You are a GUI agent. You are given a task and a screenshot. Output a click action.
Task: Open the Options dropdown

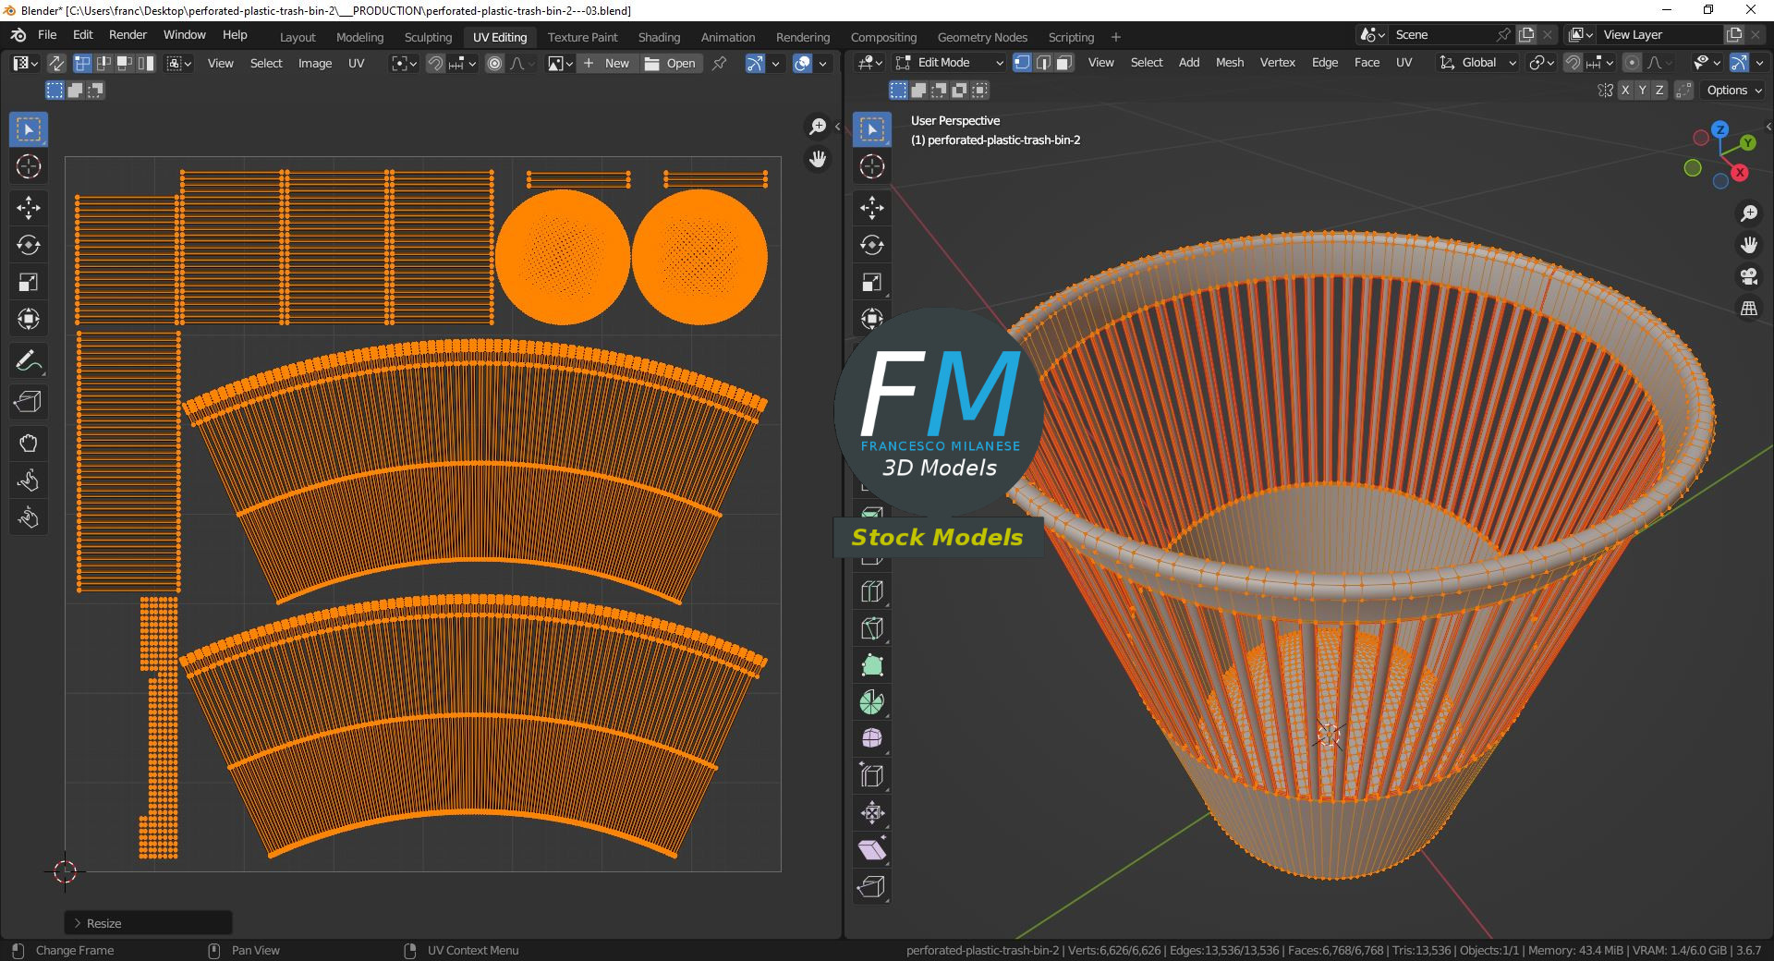[x=1734, y=90]
